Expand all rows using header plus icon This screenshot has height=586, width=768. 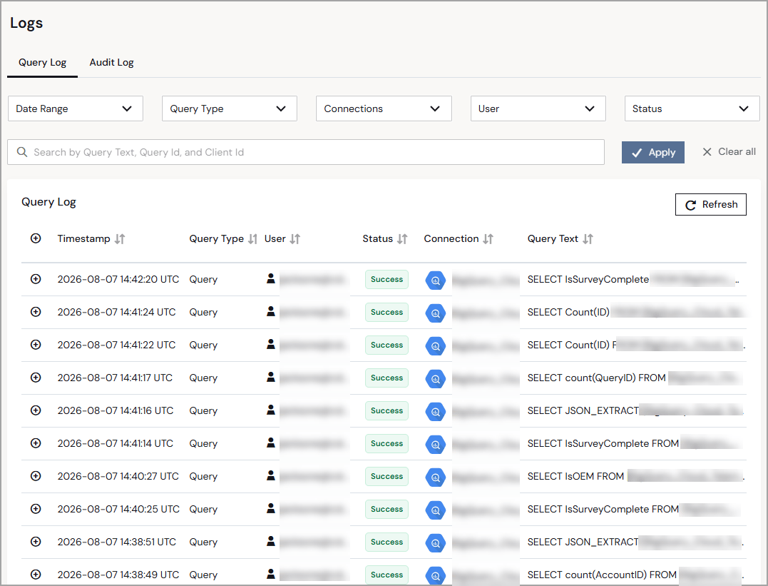[36, 238]
